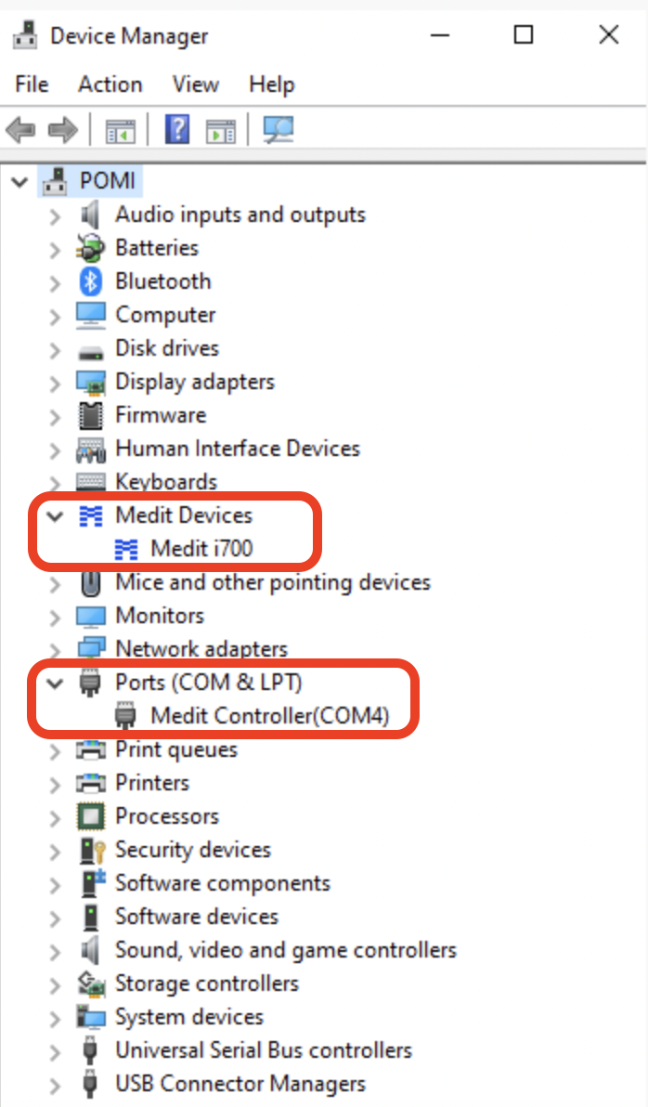The height and width of the screenshot is (1107, 648).
Task: Select Universal Serial Bus controllers item
Action: 263,1050
